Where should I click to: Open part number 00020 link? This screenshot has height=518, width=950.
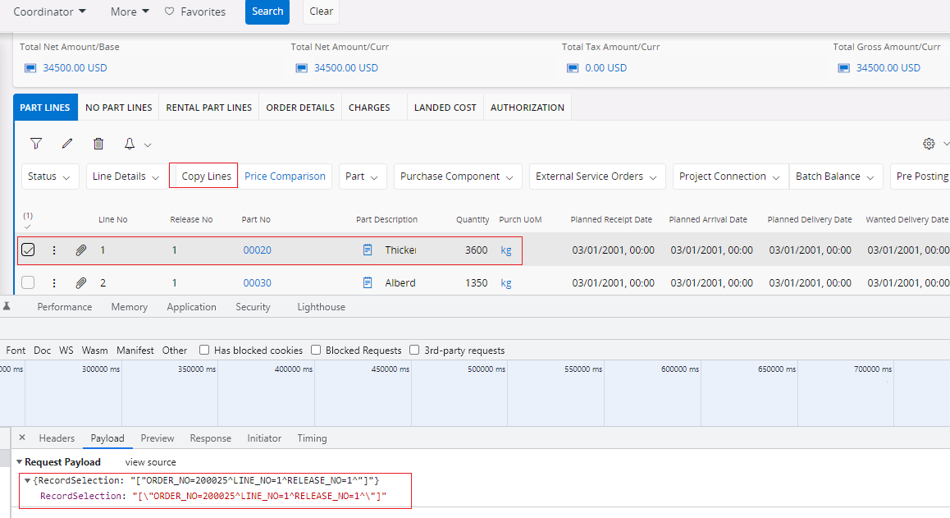click(257, 250)
